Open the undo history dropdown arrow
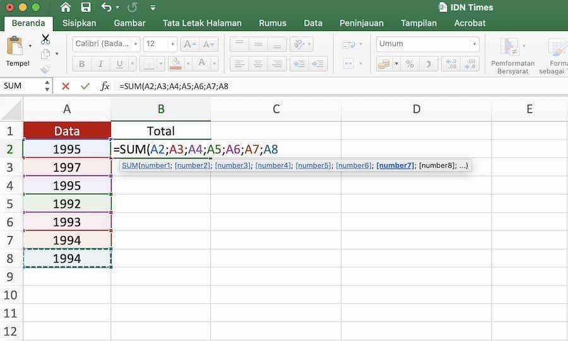 (x=117, y=7)
